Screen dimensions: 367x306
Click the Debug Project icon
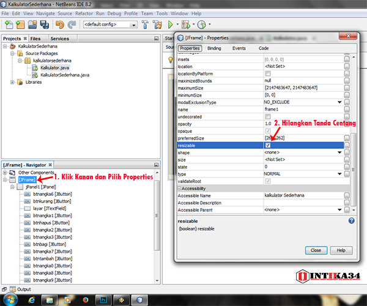click(x=186, y=24)
